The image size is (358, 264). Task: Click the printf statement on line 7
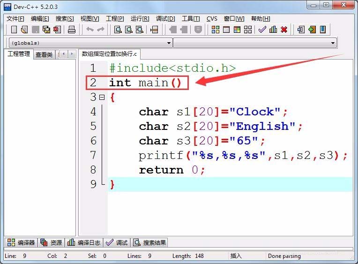[x=243, y=156]
